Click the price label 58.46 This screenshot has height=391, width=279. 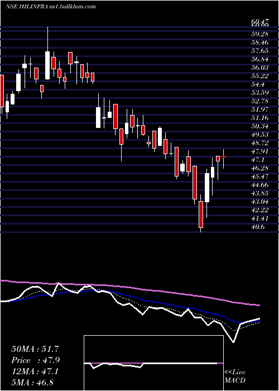[x=259, y=42]
